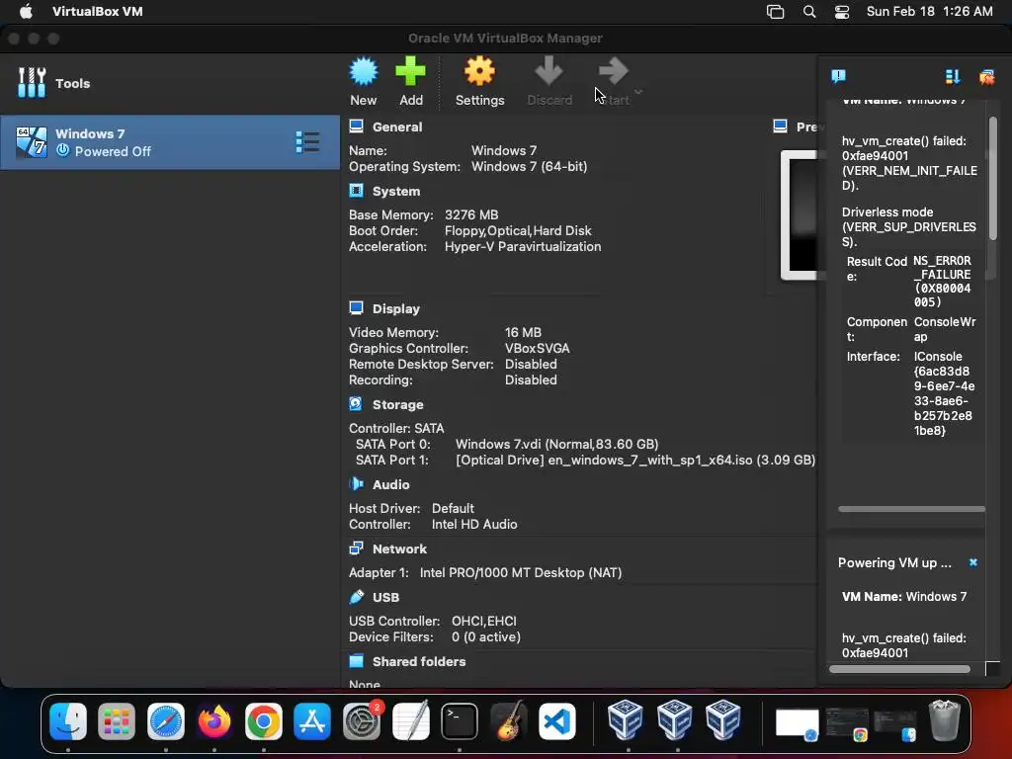Click the General section monitor icon
Viewport: 1012px width, 759px height.
[356, 126]
